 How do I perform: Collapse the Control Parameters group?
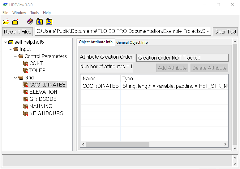[x=15, y=56]
